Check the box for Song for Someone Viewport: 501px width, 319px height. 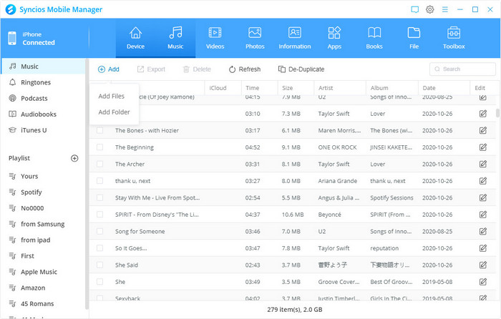[x=100, y=231]
